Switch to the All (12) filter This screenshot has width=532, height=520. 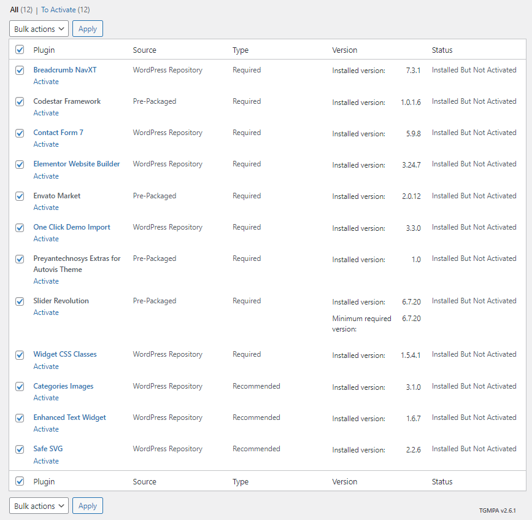pyautogui.click(x=21, y=9)
